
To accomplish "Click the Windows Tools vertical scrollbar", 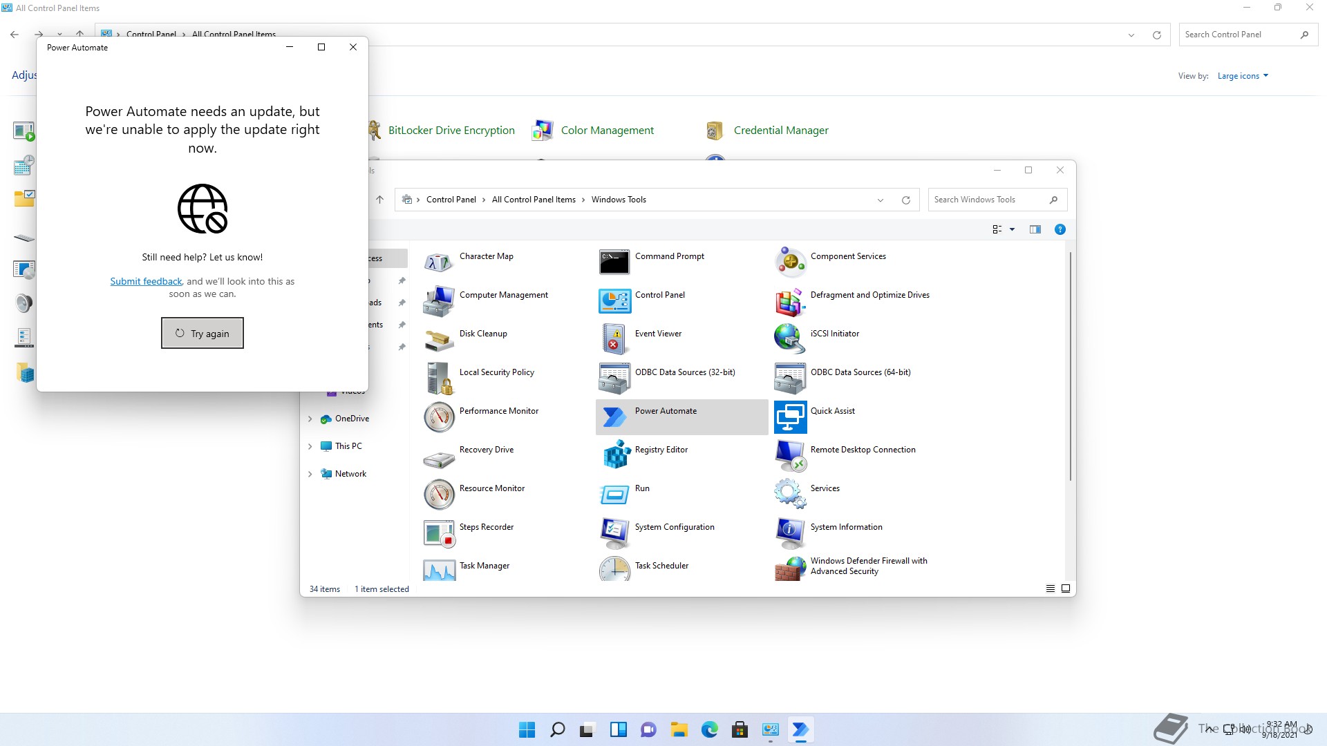I will click(x=1070, y=366).
